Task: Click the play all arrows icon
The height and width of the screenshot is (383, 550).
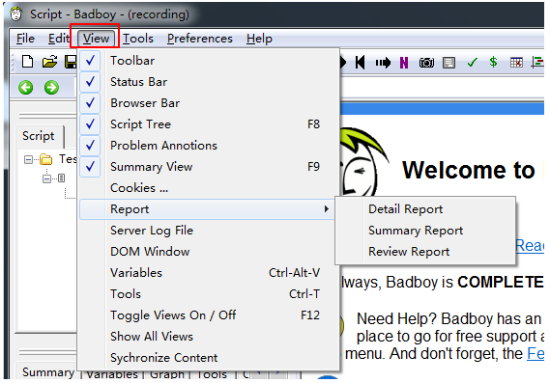Action: pyautogui.click(x=383, y=63)
